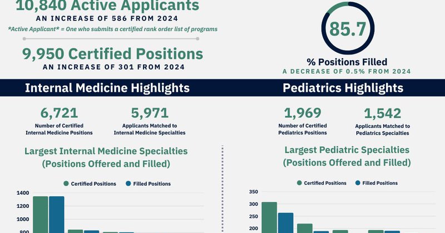Click the '9,950 Certified Positions' heading
The width and height of the screenshot is (445, 233).
point(113,54)
